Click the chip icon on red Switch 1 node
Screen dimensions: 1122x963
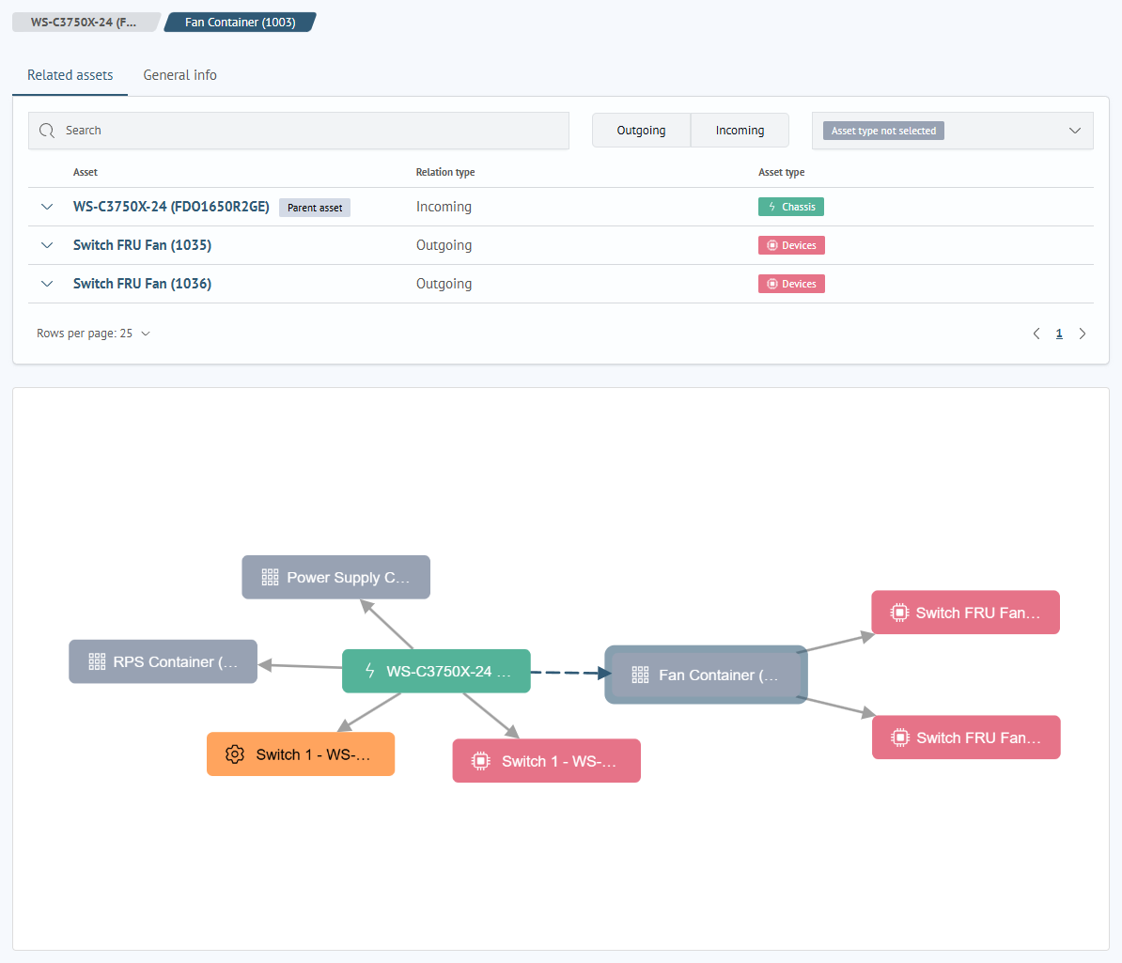(481, 760)
